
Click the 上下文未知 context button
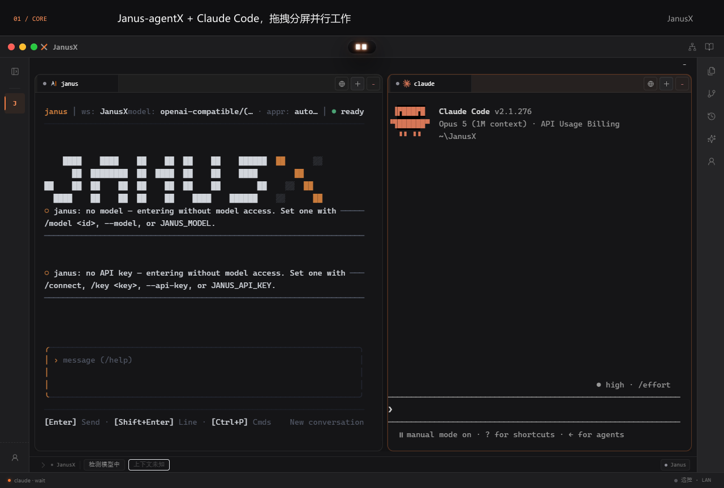pos(149,465)
